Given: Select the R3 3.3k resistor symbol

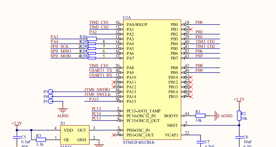Looking at the screenshot, I should coord(41,140).
